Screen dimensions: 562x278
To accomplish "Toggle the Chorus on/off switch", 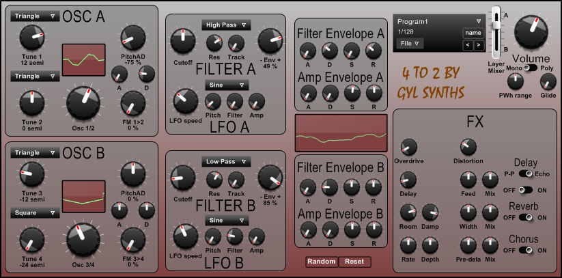I will pyautogui.click(x=526, y=250).
